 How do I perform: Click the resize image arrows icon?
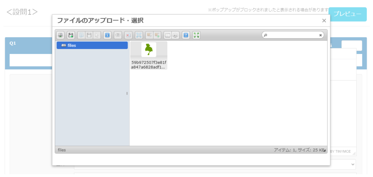(139, 35)
